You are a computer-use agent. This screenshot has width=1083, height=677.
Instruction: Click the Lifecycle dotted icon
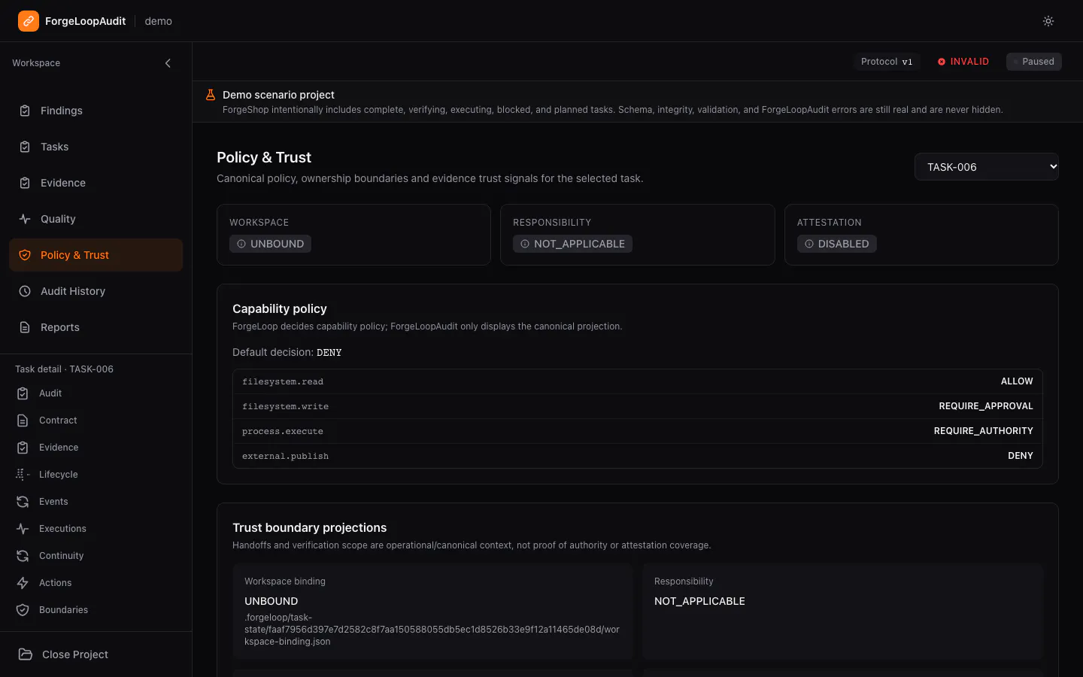pyautogui.click(x=23, y=475)
